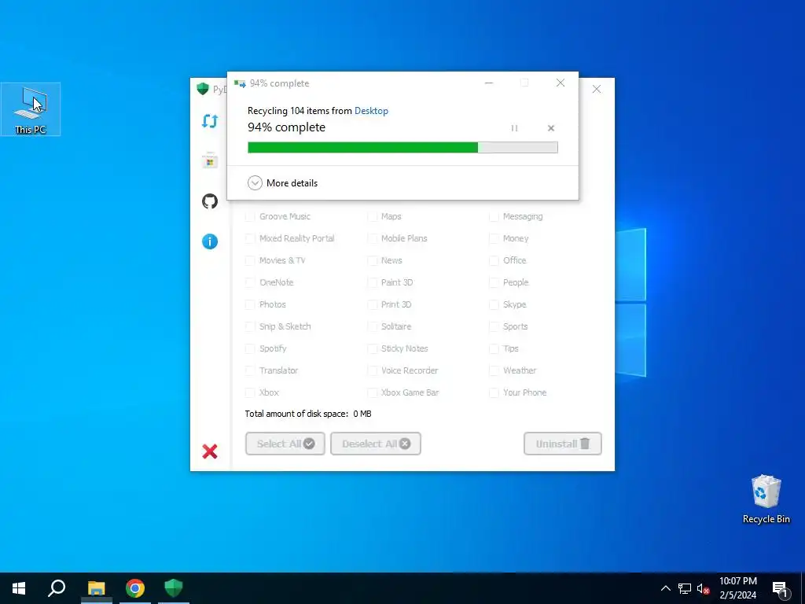Check the Paint 3D checkbox
805x604 pixels.
point(372,282)
